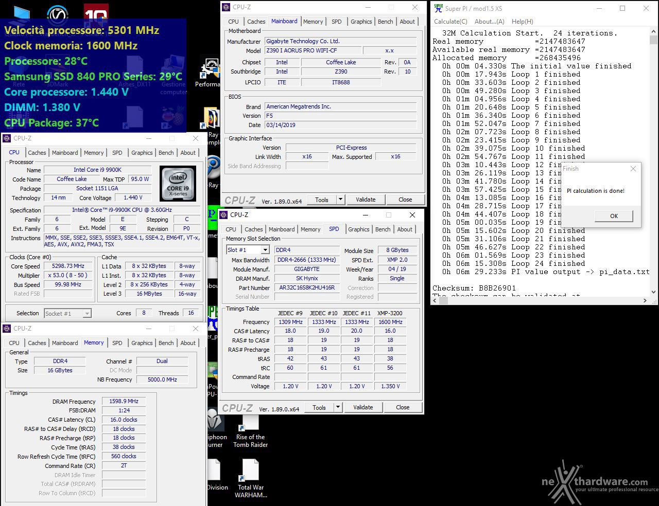The image size is (659, 506).
Task: Open Calculate(C) menu in Super PI
Action: coord(450,22)
